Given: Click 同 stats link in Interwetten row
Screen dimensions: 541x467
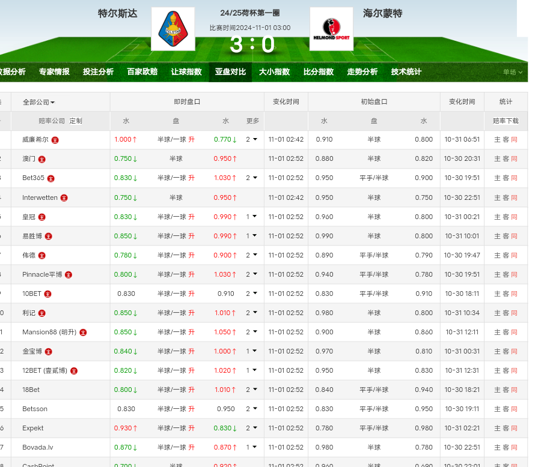Looking at the screenshot, I should [514, 198].
